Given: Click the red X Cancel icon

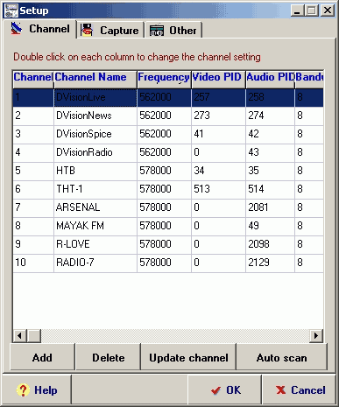Looking at the screenshot, I should (280, 389).
